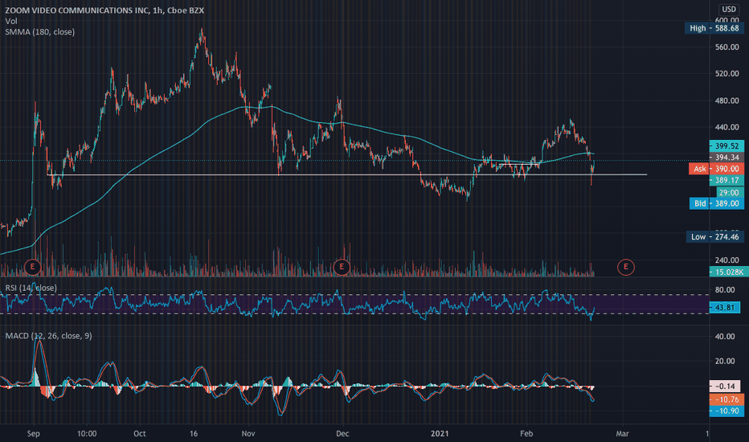This screenshot has width=749, height=442.
Task: Click the 480.00 price axis label
Action: tap(727, 100)
